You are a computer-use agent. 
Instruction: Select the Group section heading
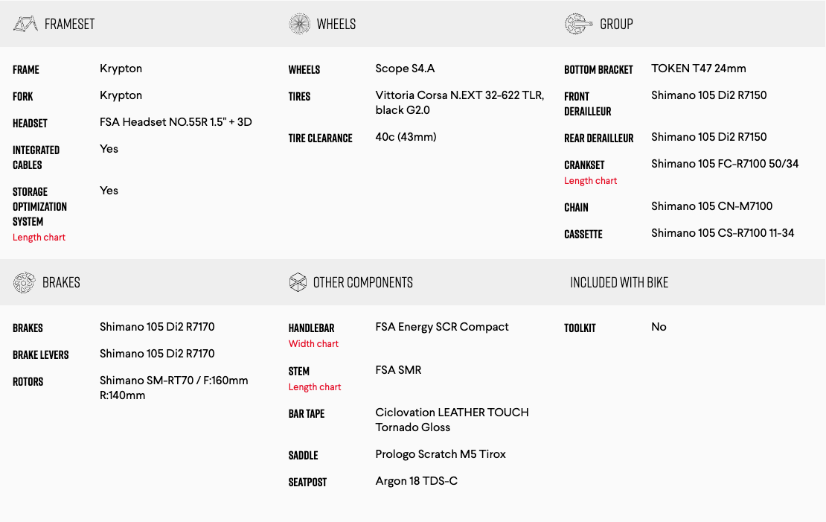616,24
